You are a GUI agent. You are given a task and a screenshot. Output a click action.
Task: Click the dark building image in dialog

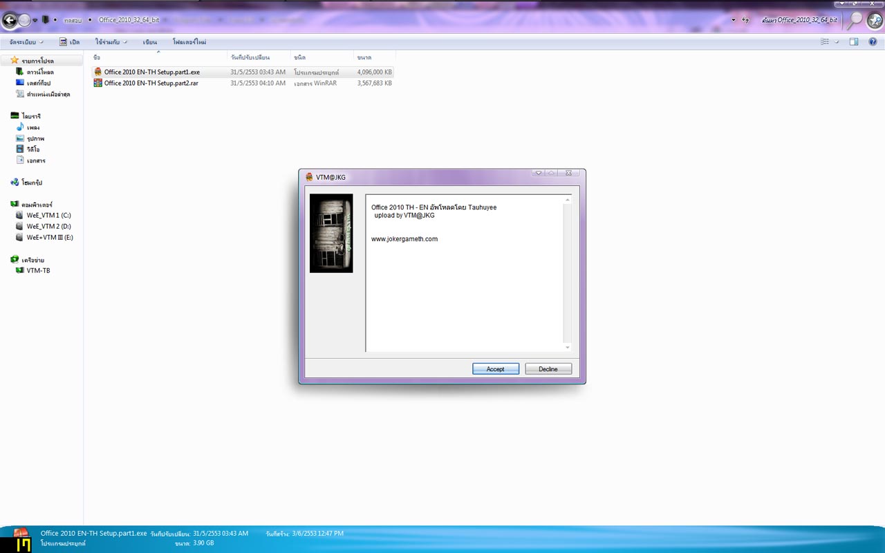(x=331, y=233)
